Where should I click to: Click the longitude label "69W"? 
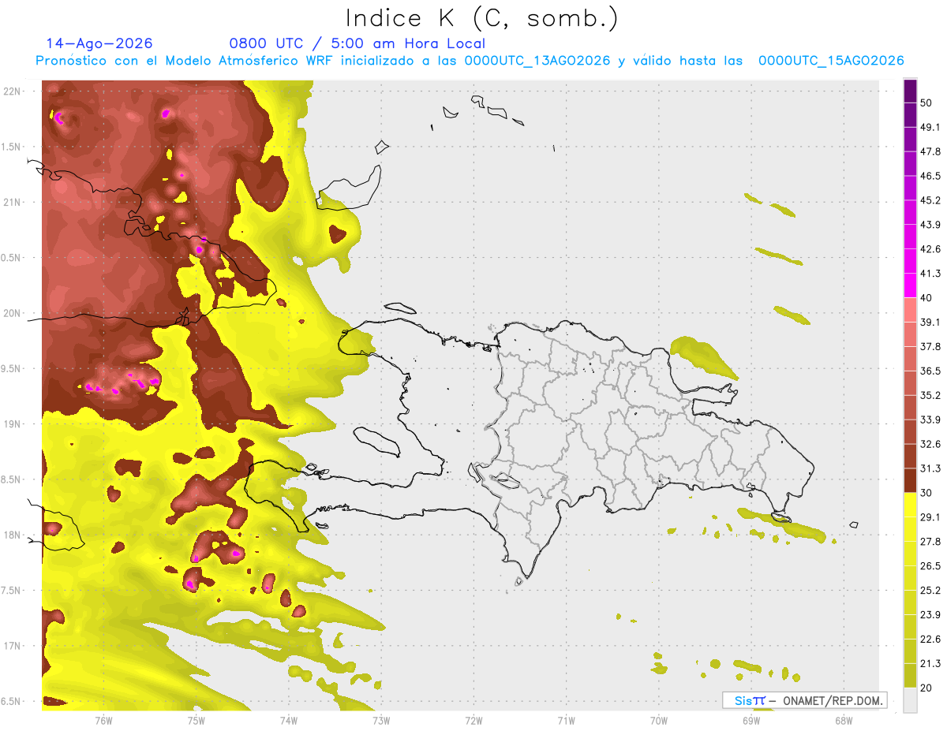751,721
